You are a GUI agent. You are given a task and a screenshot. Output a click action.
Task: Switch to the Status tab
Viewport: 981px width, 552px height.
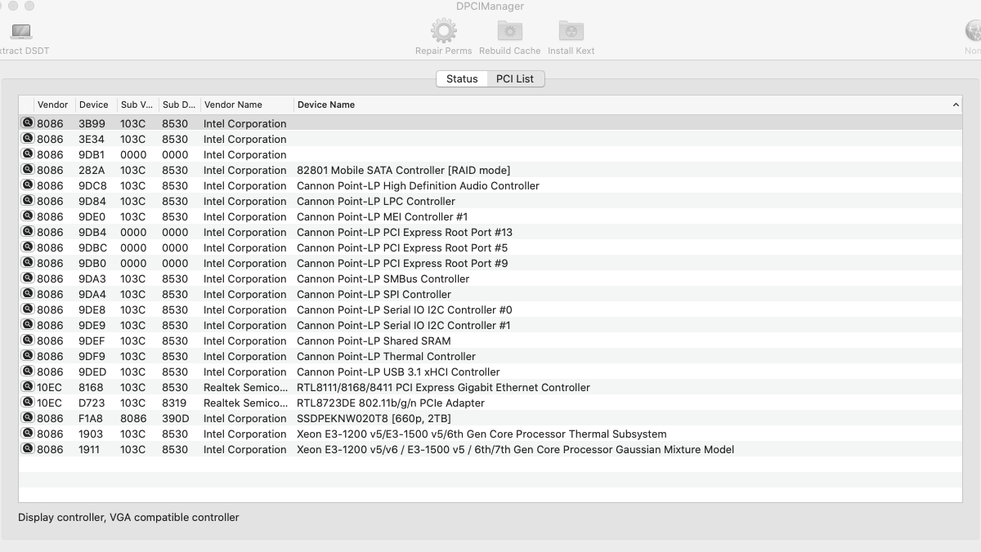462,78
